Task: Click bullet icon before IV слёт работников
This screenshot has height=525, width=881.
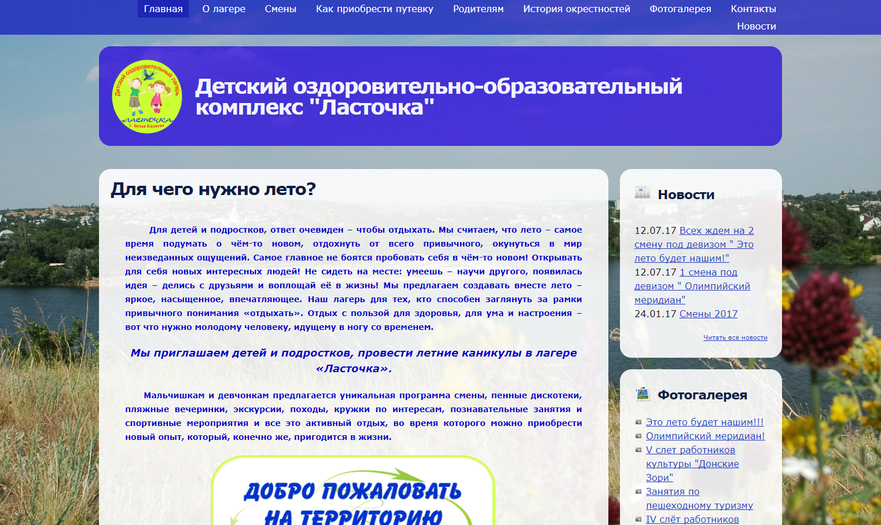Action: click(x=638, y=520)
